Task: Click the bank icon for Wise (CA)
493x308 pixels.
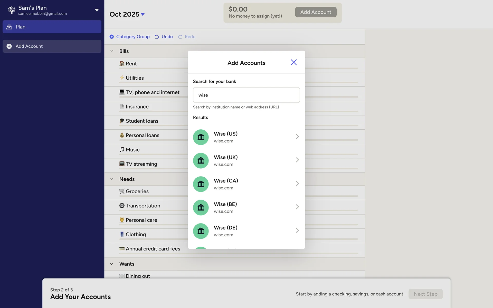Action: pyautogui.click(x=201, y=184)
